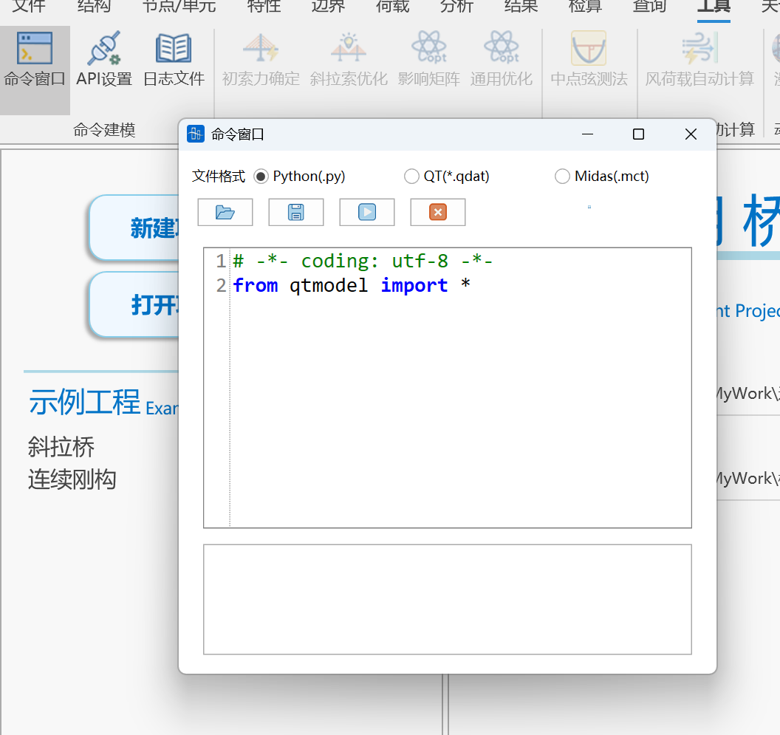Viewport: 780px width, 735px height.
Task: Click the 斜拉索优化 ribbon icon
Action: point(348,60)
